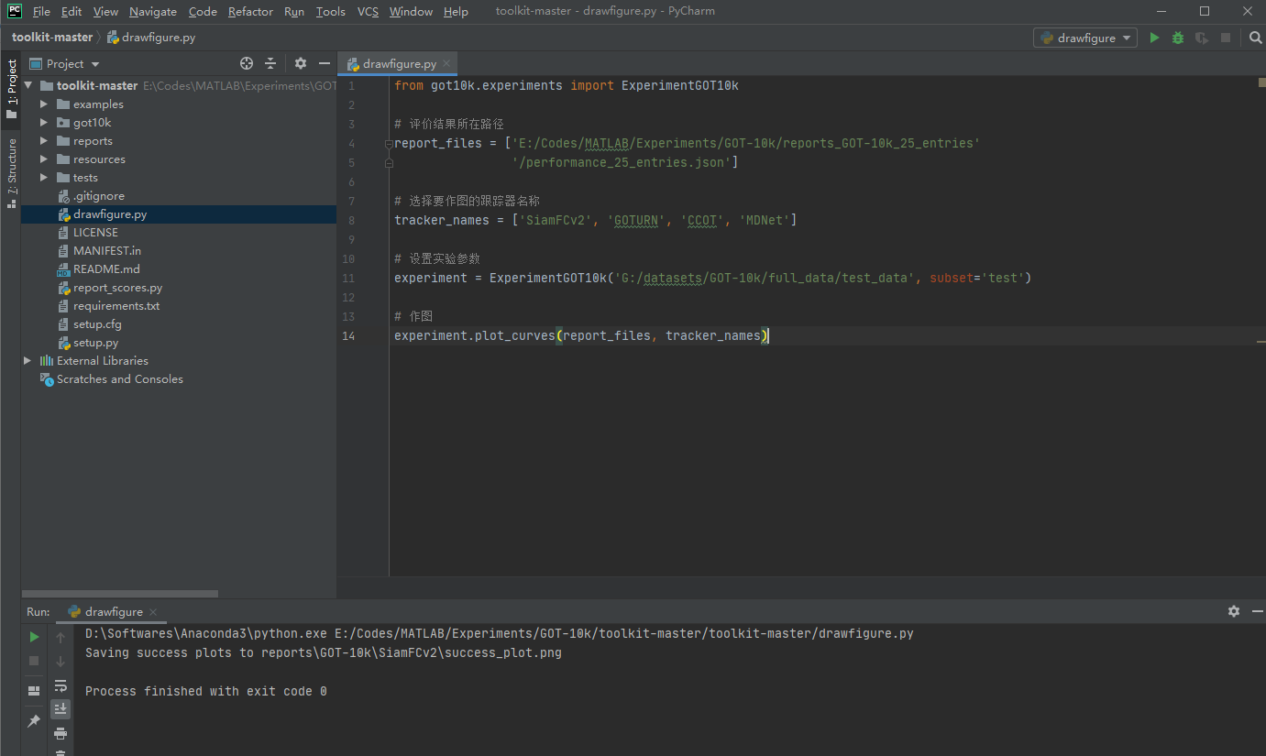Open the VCS menu
Viewport: 1266px width, 756px height.
coord(368,11)
